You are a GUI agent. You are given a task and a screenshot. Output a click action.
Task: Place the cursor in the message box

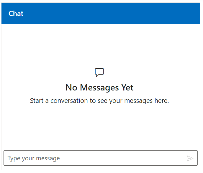[94, 158]
